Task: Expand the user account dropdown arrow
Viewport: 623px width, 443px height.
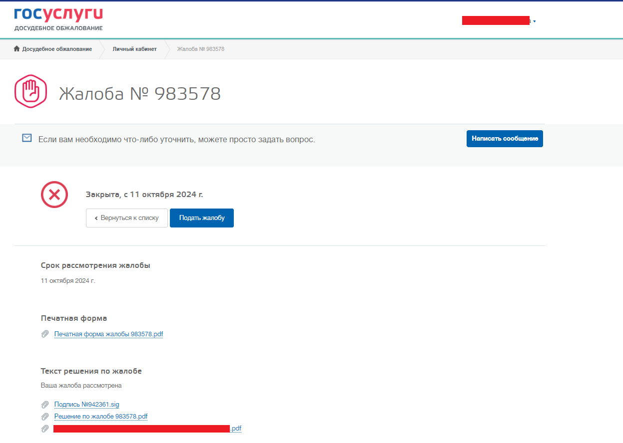Action: pos(535,21)
